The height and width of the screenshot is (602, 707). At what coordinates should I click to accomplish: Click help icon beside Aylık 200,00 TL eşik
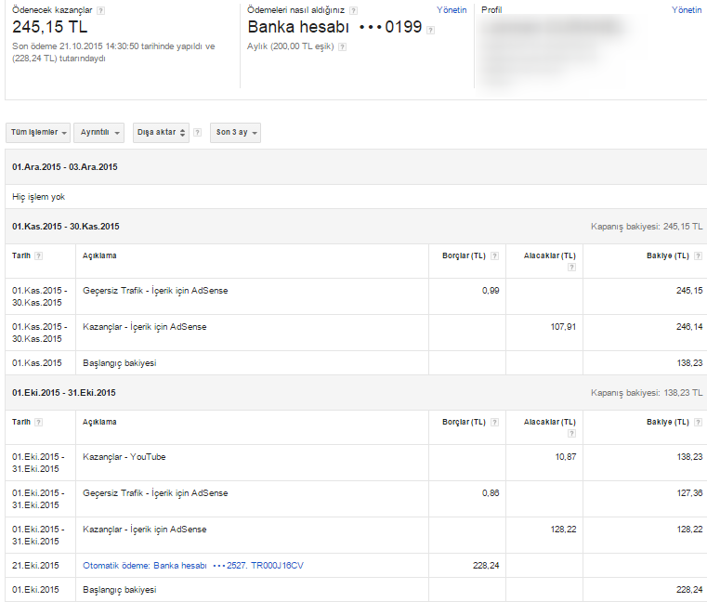pyautogui.click(x=343, y=46)
